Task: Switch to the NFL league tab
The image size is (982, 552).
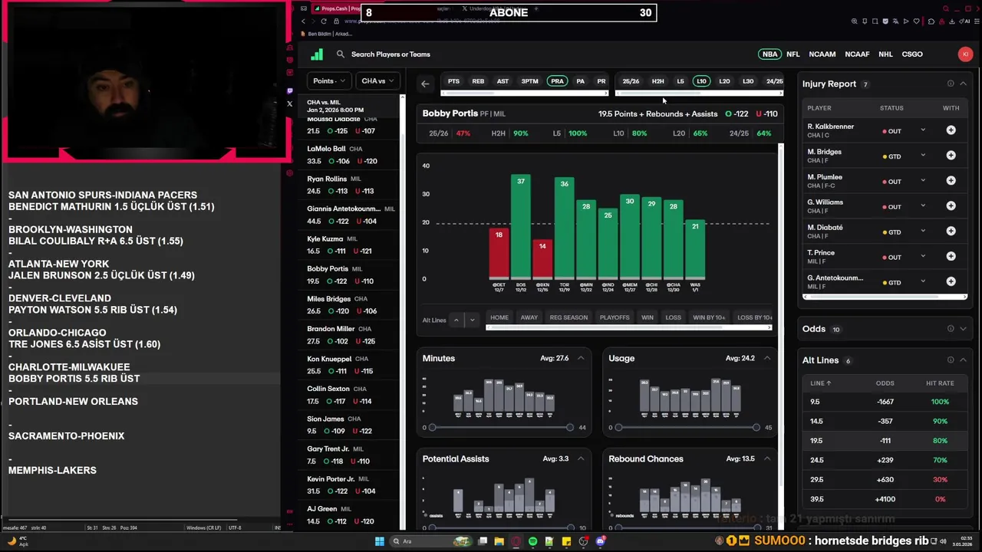Action: click(x=793, y=54)
